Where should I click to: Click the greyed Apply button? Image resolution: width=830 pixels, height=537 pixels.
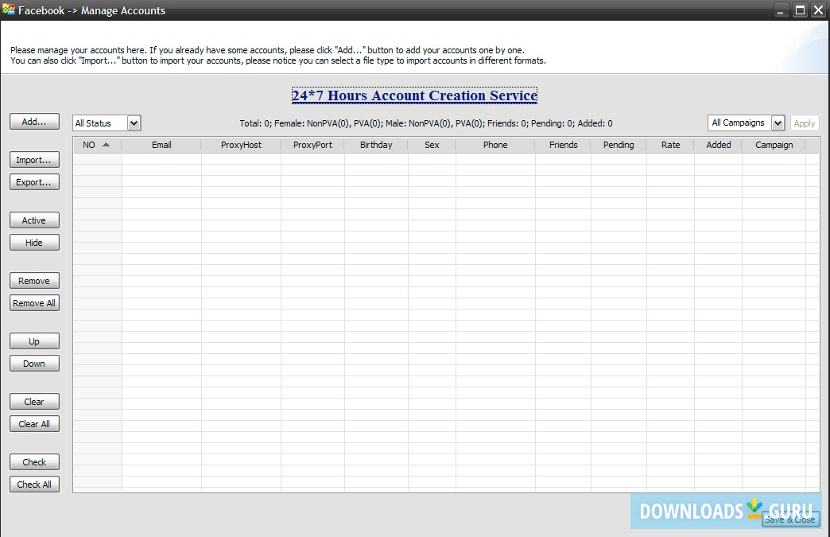[804, 123]
